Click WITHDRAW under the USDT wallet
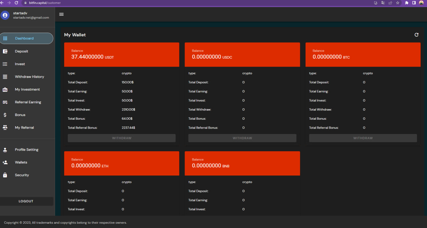 coord(121,138)
